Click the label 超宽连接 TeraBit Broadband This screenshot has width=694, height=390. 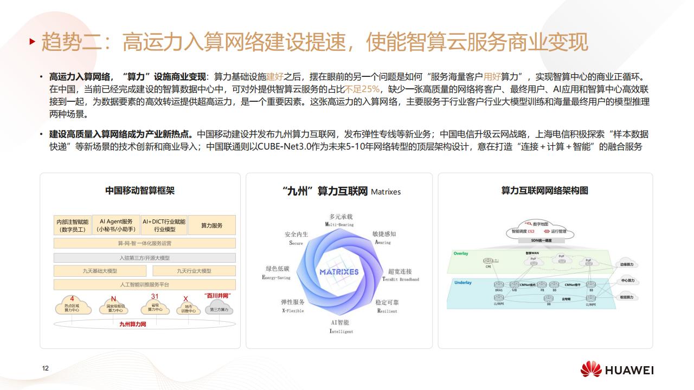(x=401, y=275)
